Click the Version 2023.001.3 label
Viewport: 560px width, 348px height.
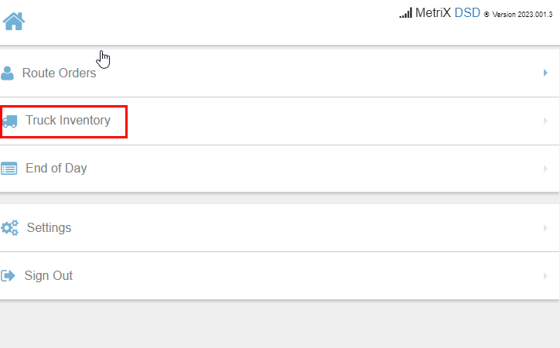[x=522, y=15]
